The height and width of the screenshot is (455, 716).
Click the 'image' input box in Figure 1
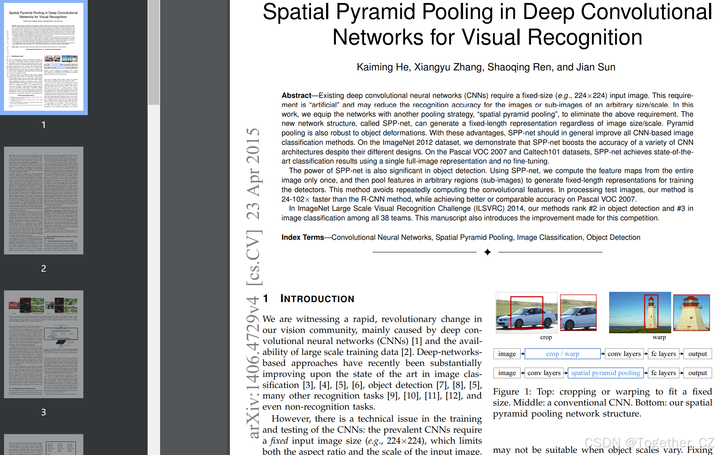coord(507,354)
